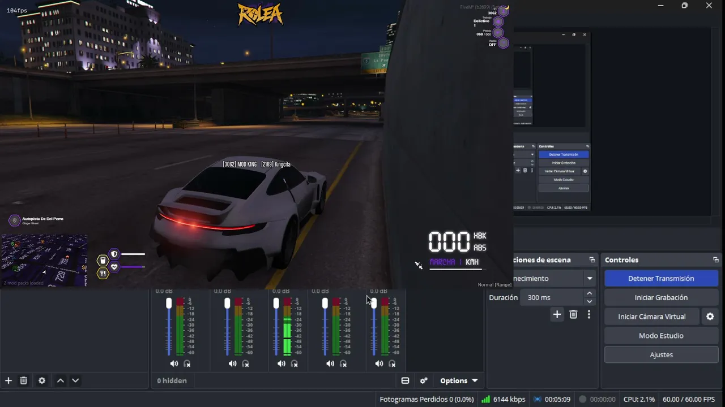
Task: Decrease transition duration with the down arrow
Action: click(x=590, y=301)
